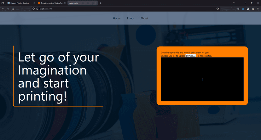This screenshot has height=140, width=261.
Task: Open the Firefox hamburger application menu
Action: point(258,9)
